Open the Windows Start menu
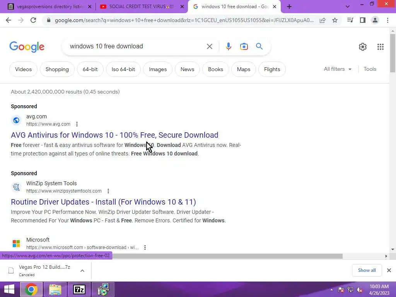Viewport: 396px width, 297px height. 9,289
